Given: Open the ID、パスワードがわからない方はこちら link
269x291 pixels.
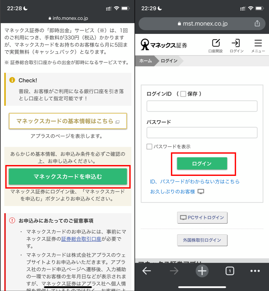Looking at the screenshot, I should point(195,182).
